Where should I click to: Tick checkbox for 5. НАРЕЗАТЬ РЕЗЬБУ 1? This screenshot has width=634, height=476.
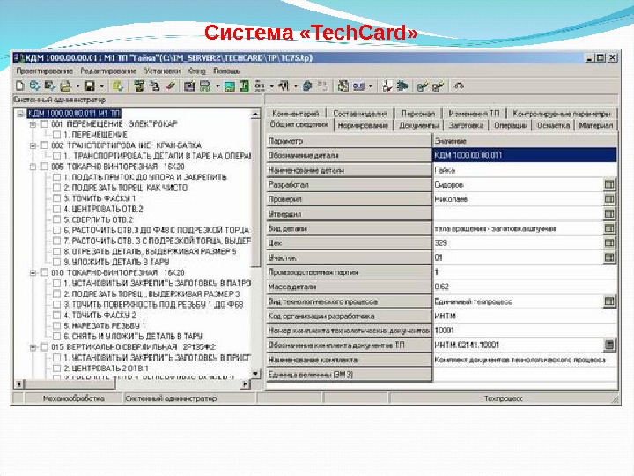point(57,326)
